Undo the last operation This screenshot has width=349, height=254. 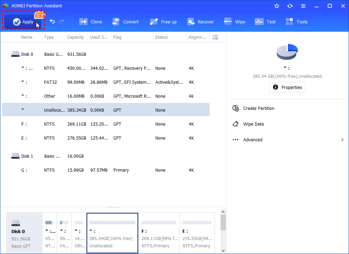(x=52, y=22)
